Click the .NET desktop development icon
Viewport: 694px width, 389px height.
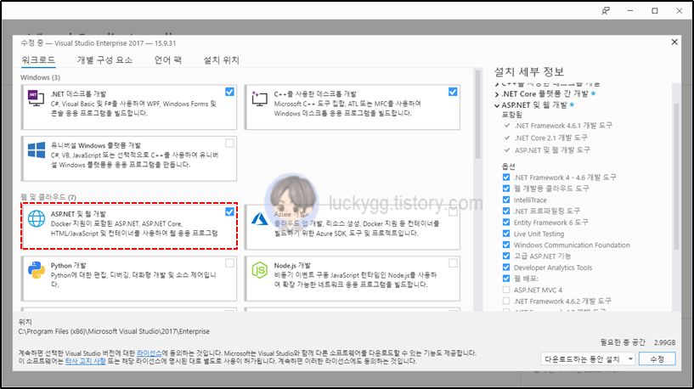[x=36, y=98]
